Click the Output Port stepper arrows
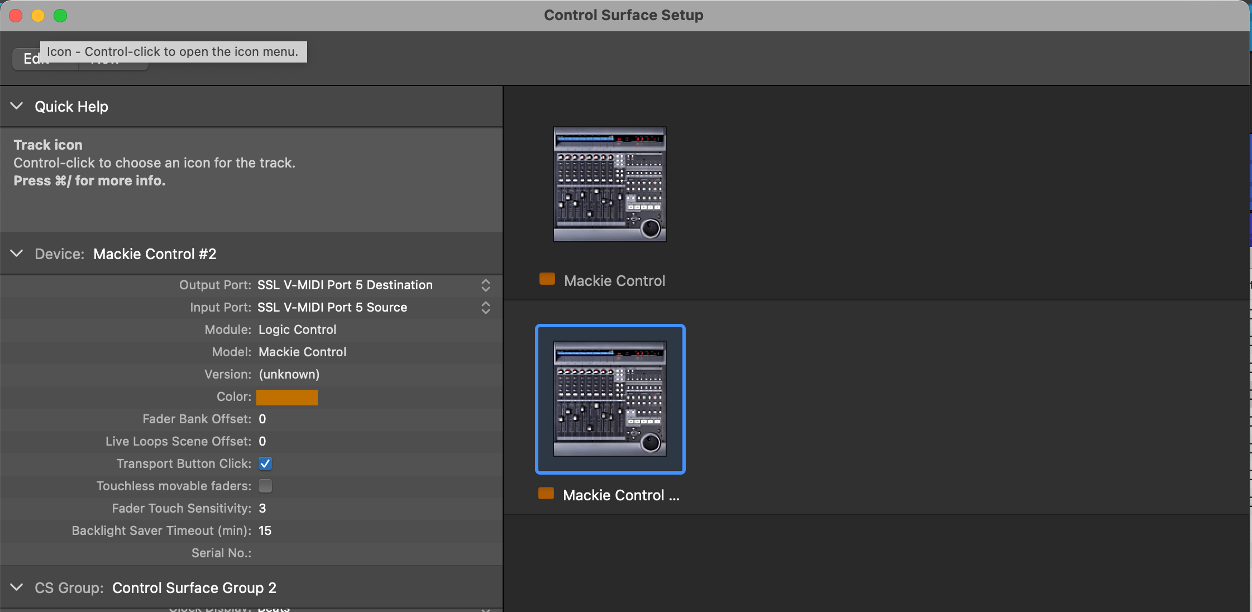Screen dimensions: 1252x612 [x=486, y=285]
